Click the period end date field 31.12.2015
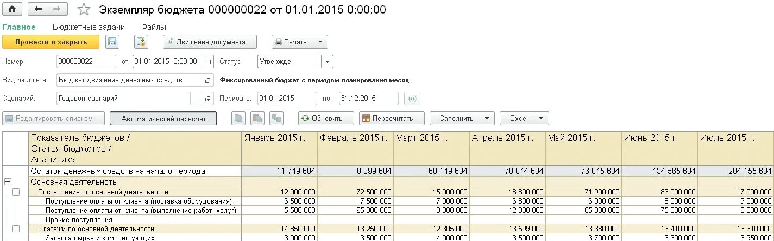Image resolution: width=774 pixels, height=241 pixels. (368, 99)
